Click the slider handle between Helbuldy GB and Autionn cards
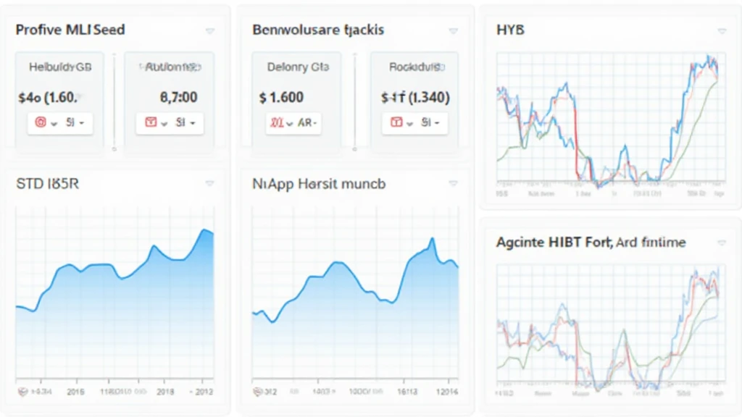This screenshot has height=417, width=742. [114, 149]
